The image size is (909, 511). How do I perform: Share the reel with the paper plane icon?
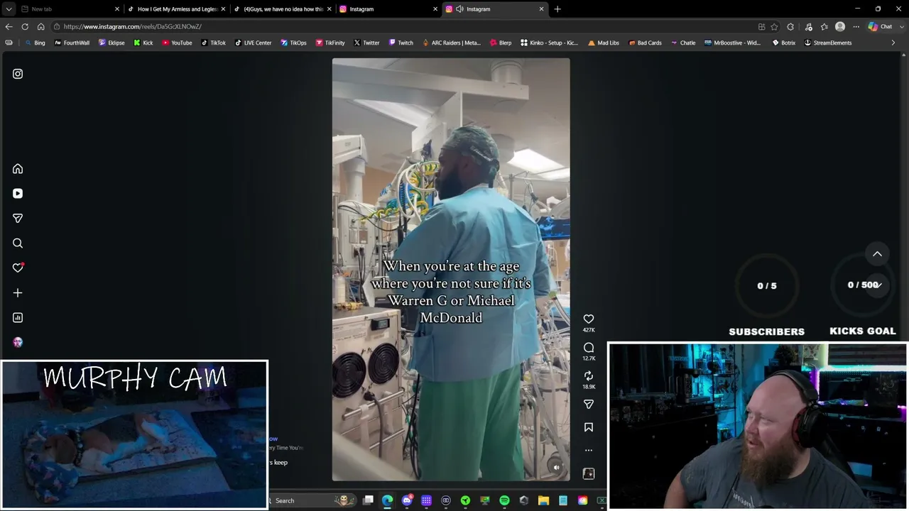coord(589,405)
